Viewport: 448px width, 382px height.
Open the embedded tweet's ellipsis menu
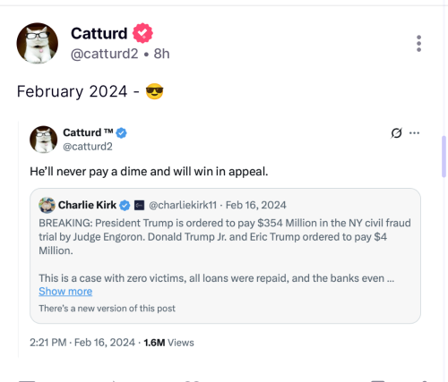coord(414,132)
